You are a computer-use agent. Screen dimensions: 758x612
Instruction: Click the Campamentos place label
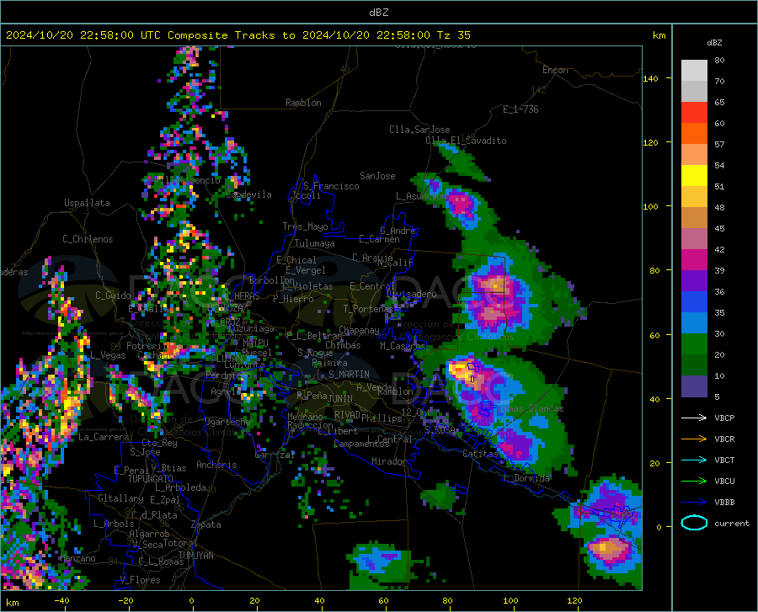coord(361,444)
